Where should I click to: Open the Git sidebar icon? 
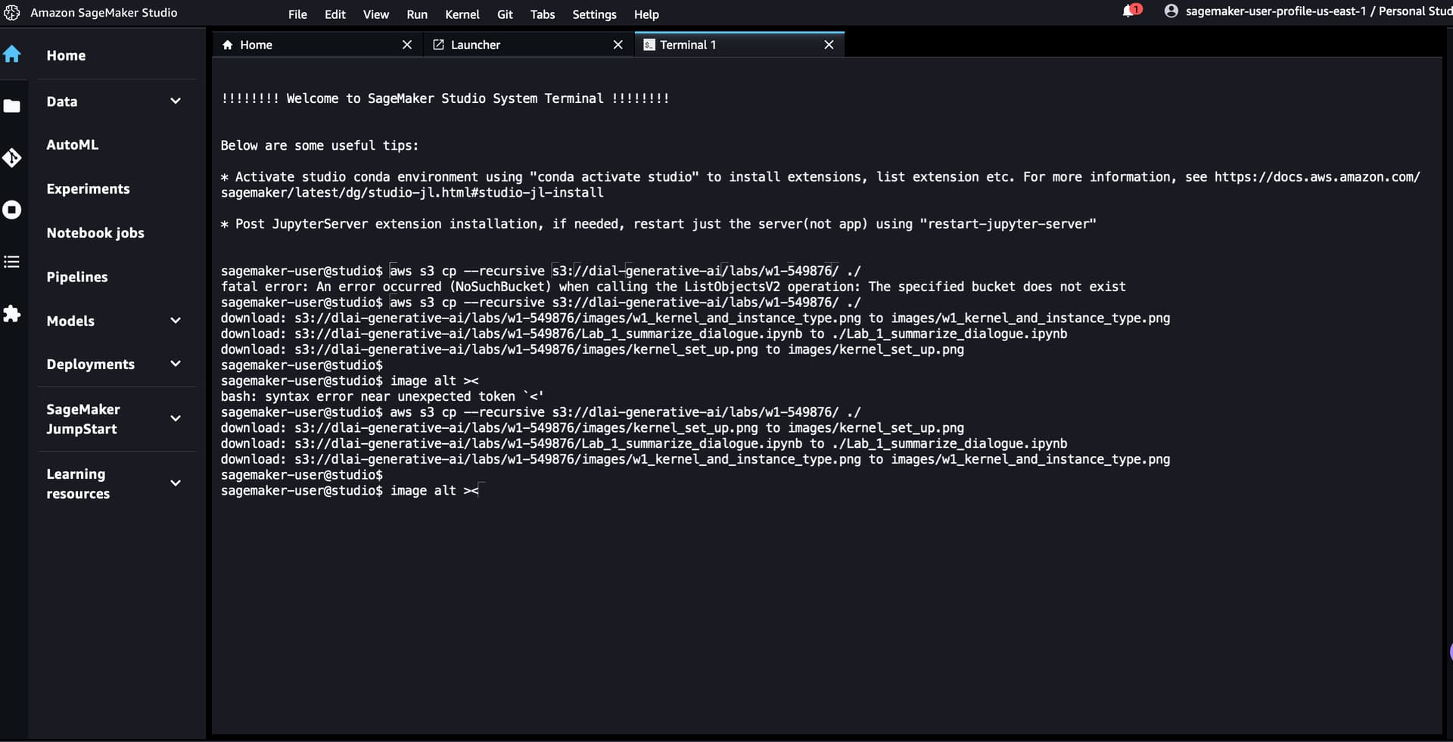tap(12, 157)
